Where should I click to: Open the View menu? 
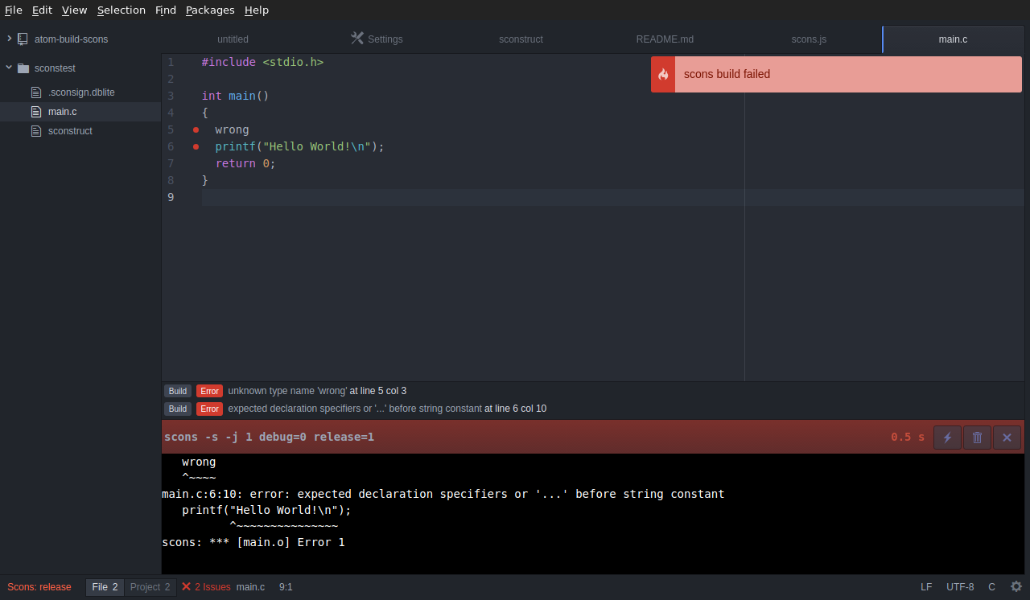pos(74,10)
